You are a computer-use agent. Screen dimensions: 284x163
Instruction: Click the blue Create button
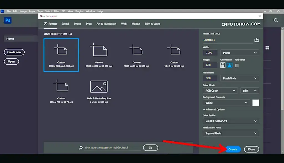(233, 149)
